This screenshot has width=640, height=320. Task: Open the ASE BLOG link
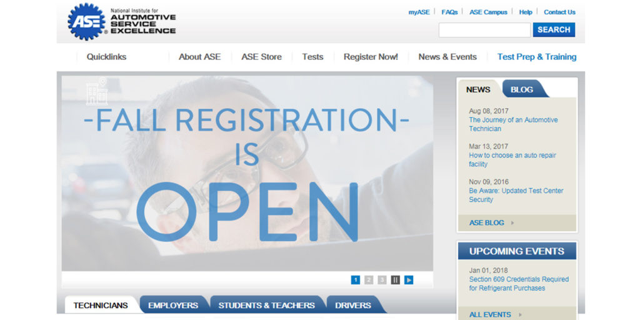tap(486, 223)
